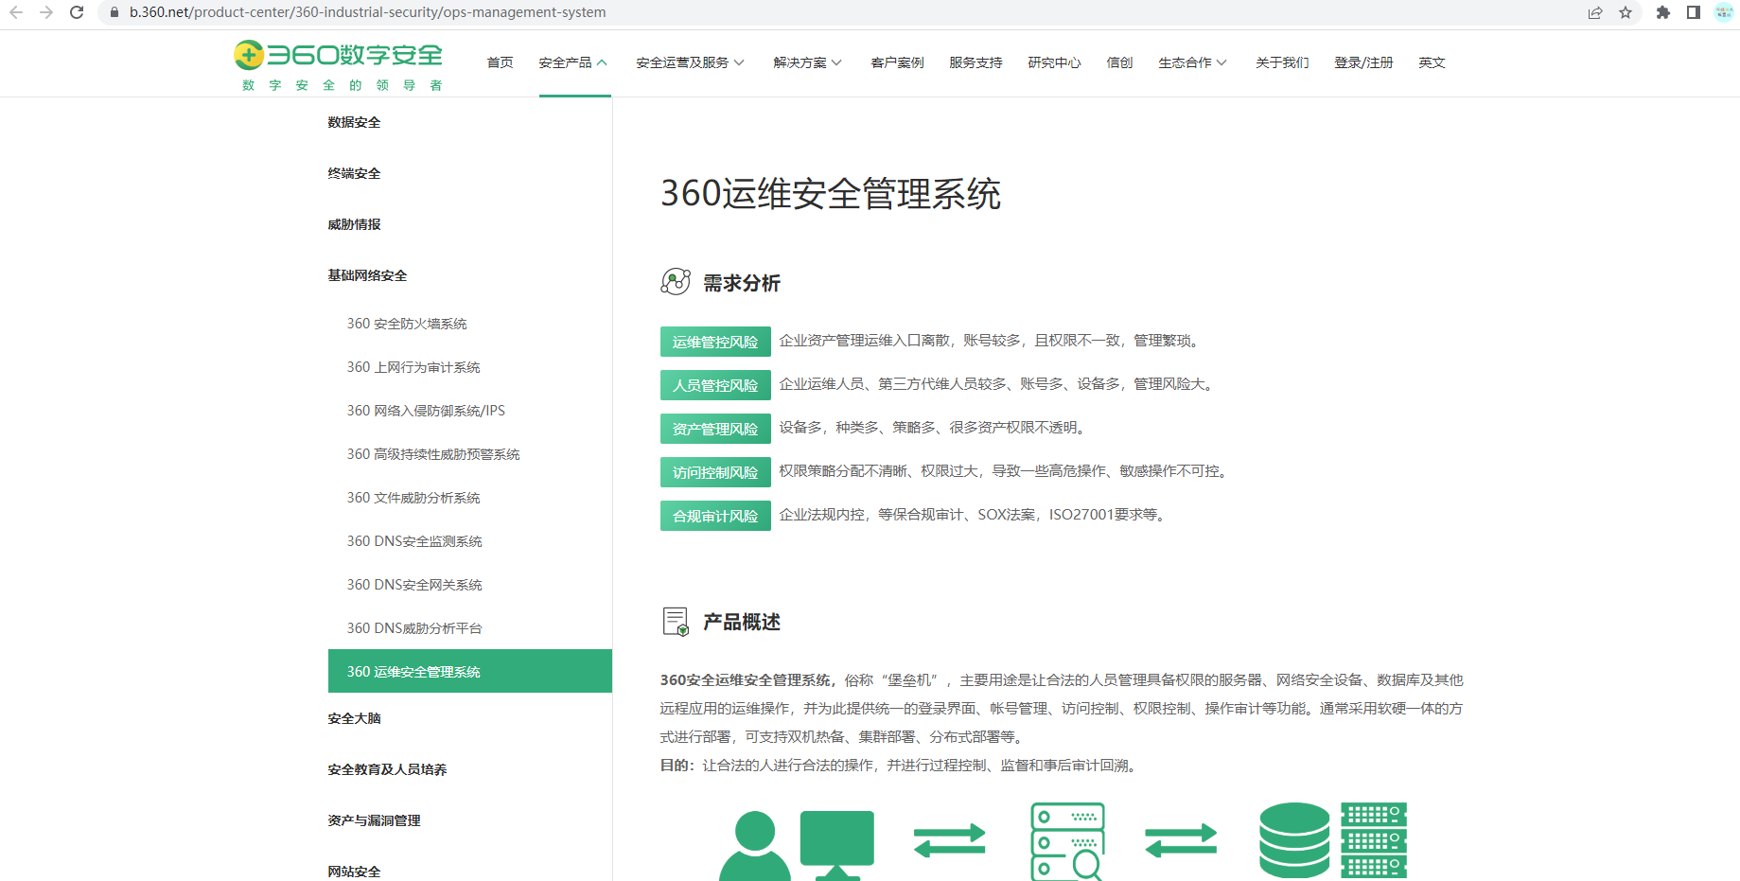Click the 产品概述 document icon
1740x881 pixels.
pyautogui.click(x=676, y=622)
